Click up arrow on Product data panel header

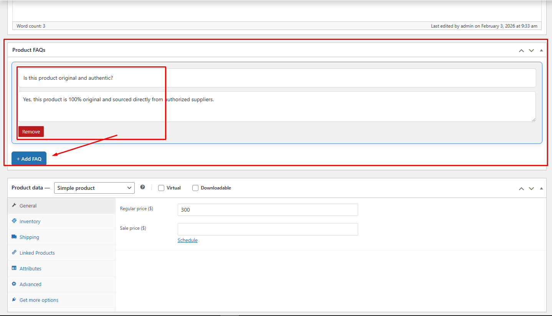(x=521, y=188)
